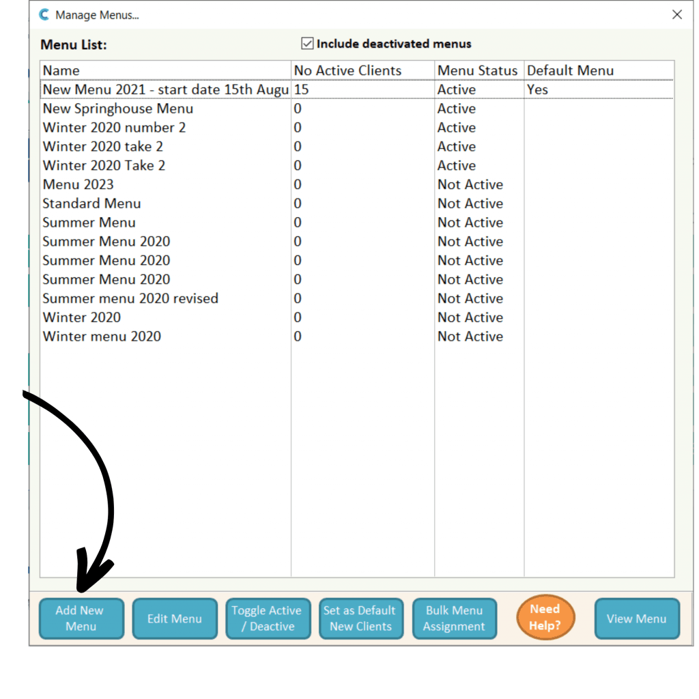The width and height of the screenshot is (699, 699).
Task: Click the Add New Menu button
Action: point(82,618)
